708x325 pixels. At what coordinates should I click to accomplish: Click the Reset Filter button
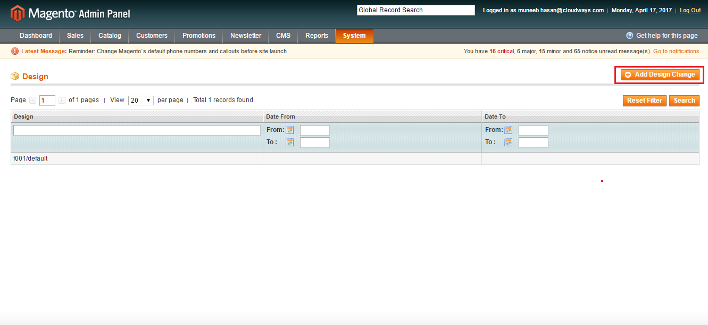point(644,101)
